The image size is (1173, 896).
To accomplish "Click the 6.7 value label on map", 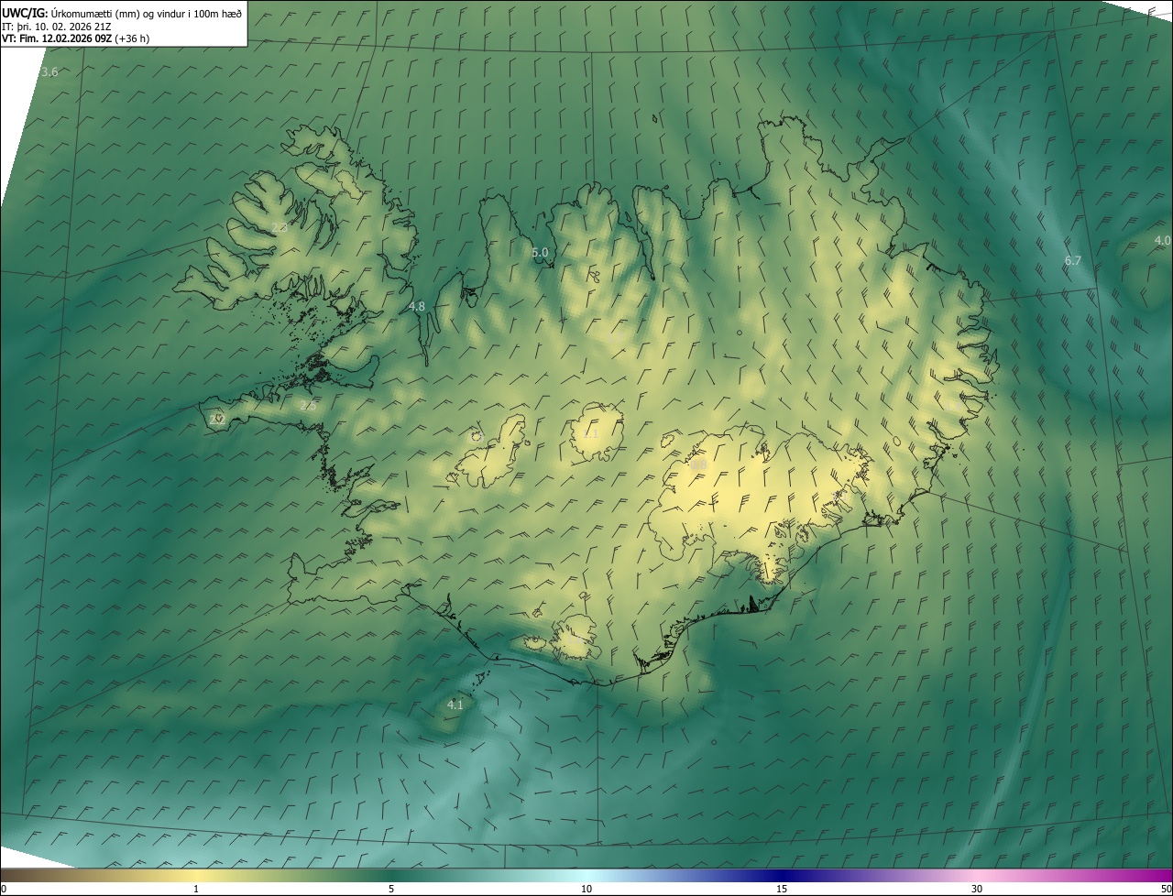I will coord(1072,261).
